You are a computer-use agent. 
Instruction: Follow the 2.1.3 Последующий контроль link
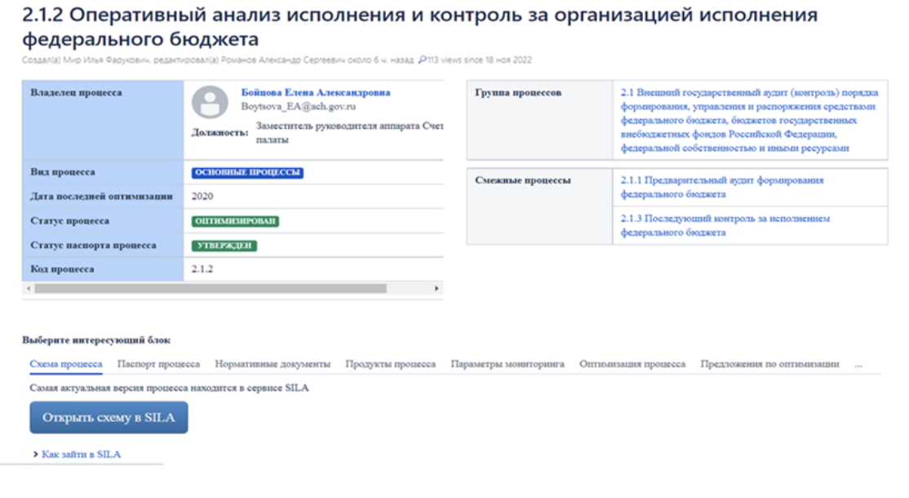pyautogui.click(x=725, y=225)
